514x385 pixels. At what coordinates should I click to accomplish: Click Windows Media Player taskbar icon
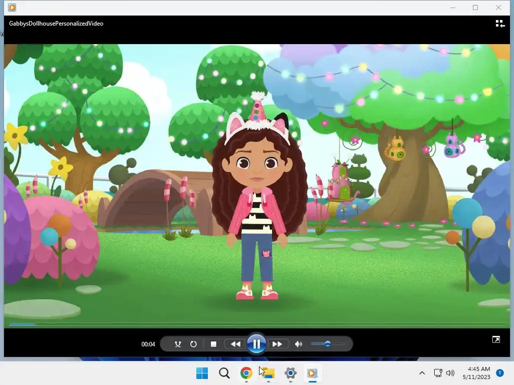point(312,373)
